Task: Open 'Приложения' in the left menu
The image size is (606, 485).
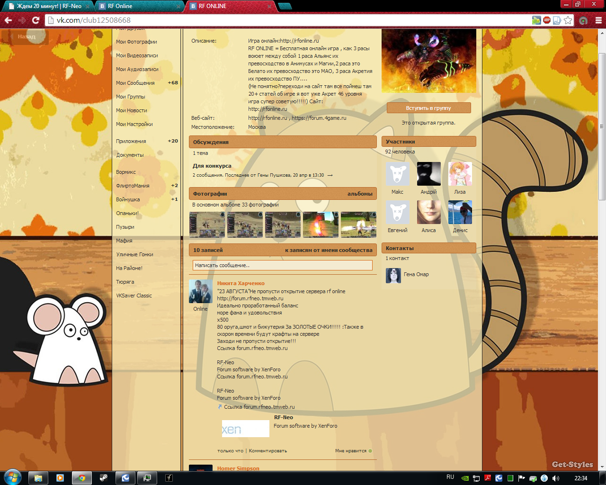Action: pos(131,141)
